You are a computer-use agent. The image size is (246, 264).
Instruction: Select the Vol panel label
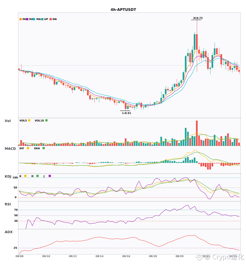pyautogui.click(x=8, y=121)
